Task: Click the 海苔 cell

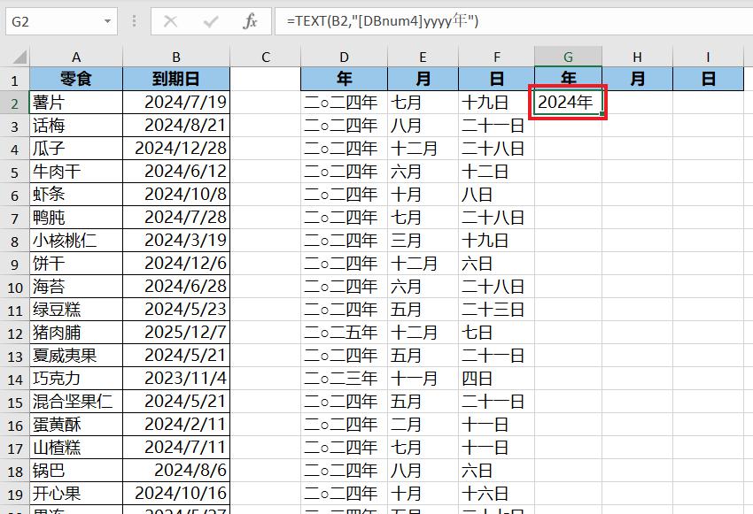Action: [76, 287]
